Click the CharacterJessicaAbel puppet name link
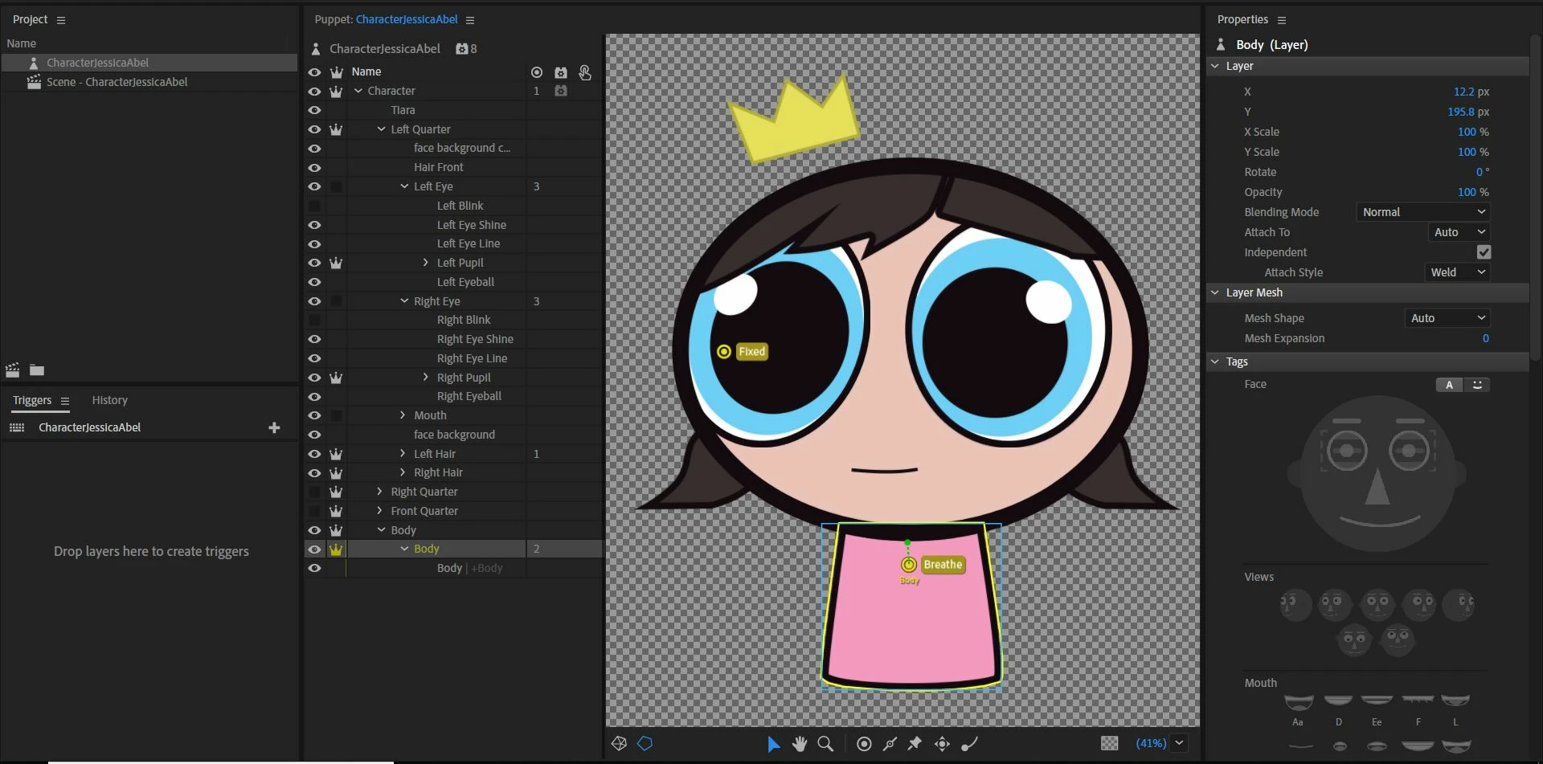The height and width of the screenshot is (764, 1543). click(407, 19)
